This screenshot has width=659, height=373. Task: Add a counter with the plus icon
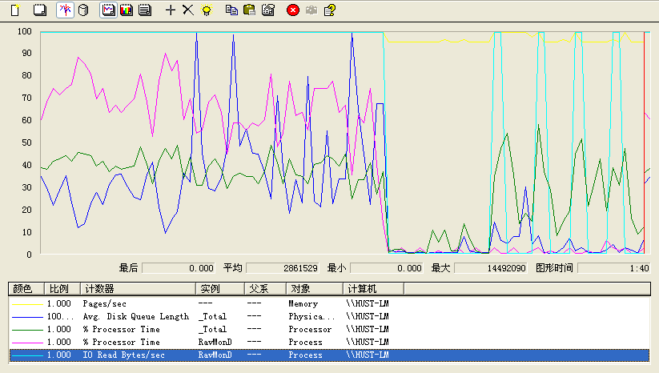(x=170, y=10)
